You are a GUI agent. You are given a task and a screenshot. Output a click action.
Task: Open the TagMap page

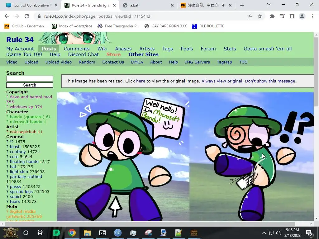224,62
